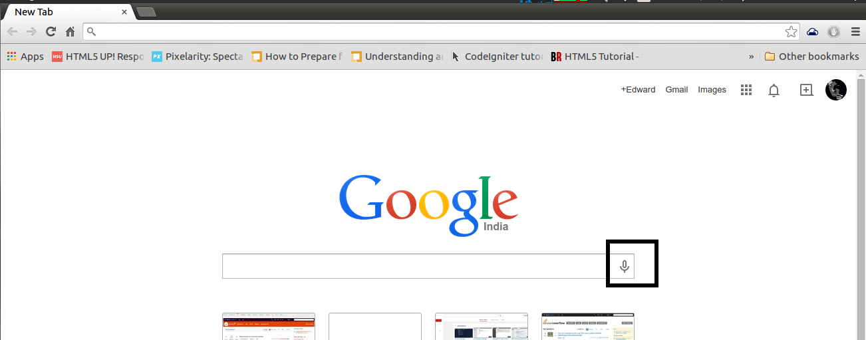Image resolution: width=866 pixels, height=340 pixels.
Task: Open the Gmail link
Action: 676,90
